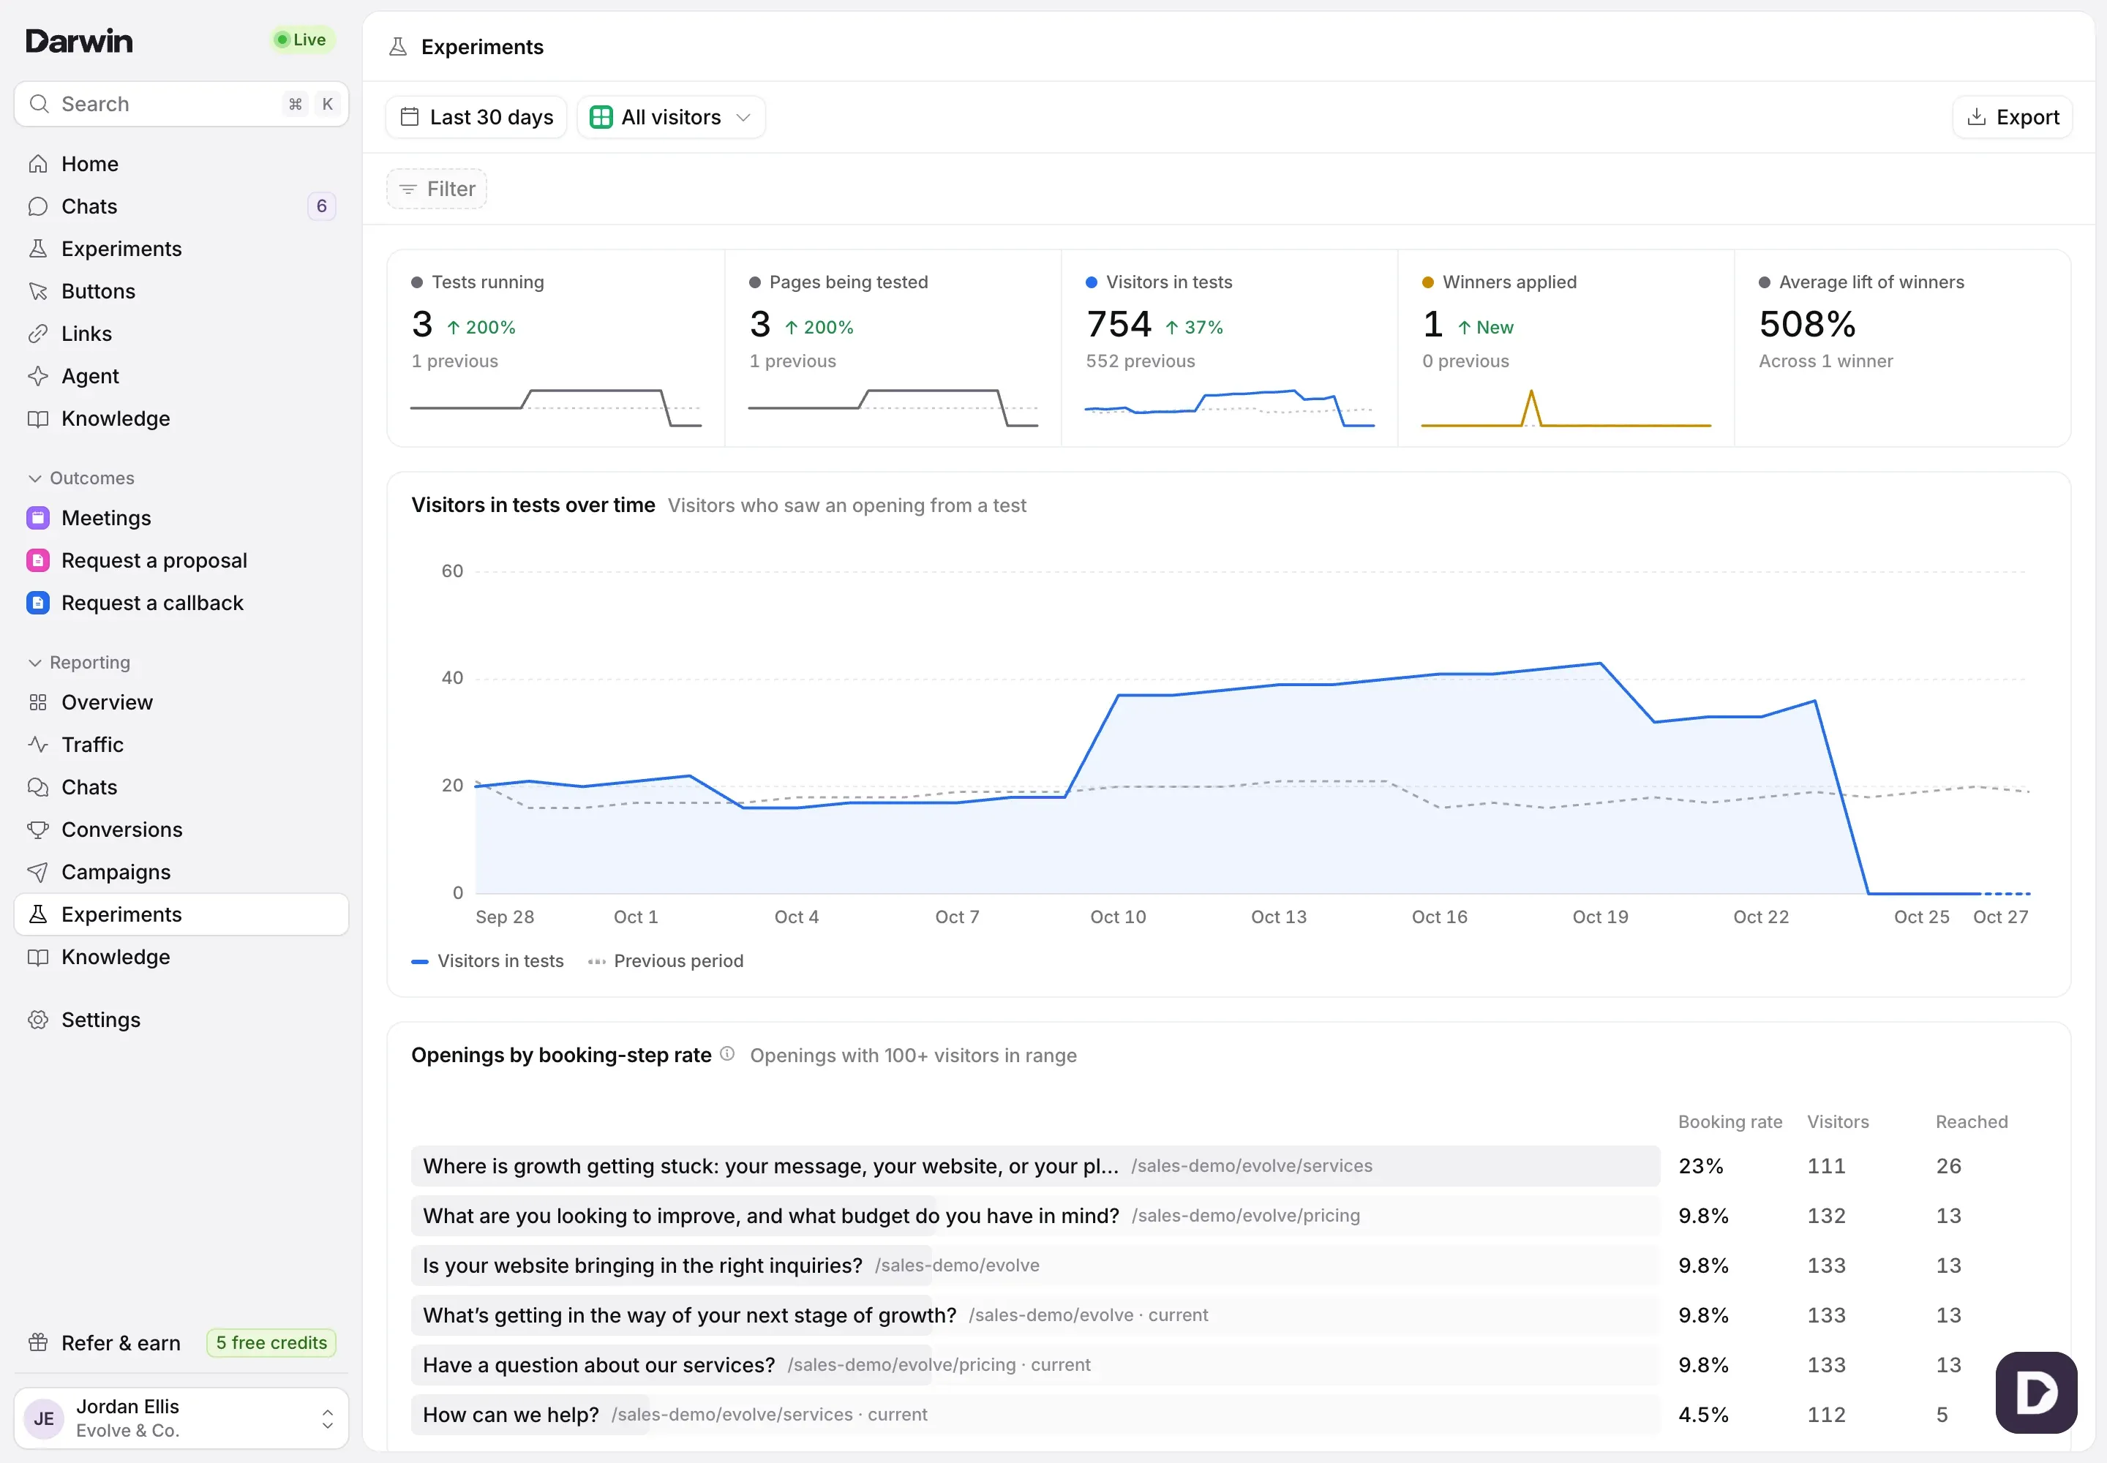The image size is (2107, 1463).
Task: Open the top Experiments sidebar item
Action: (181, 249)
